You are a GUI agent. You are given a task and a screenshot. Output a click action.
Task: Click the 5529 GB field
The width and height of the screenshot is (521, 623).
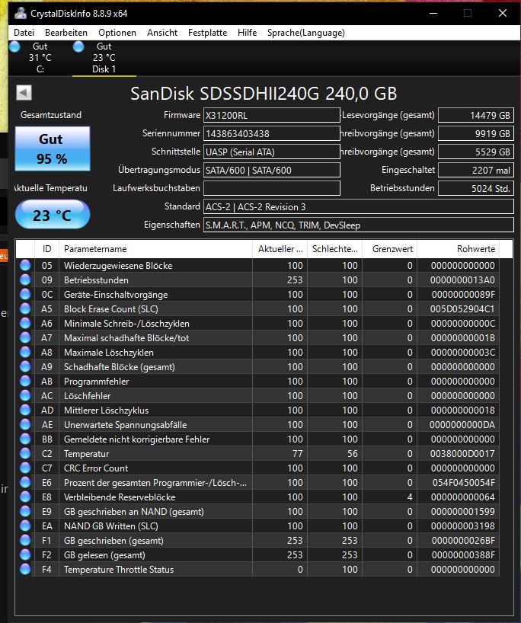point(476,152)
